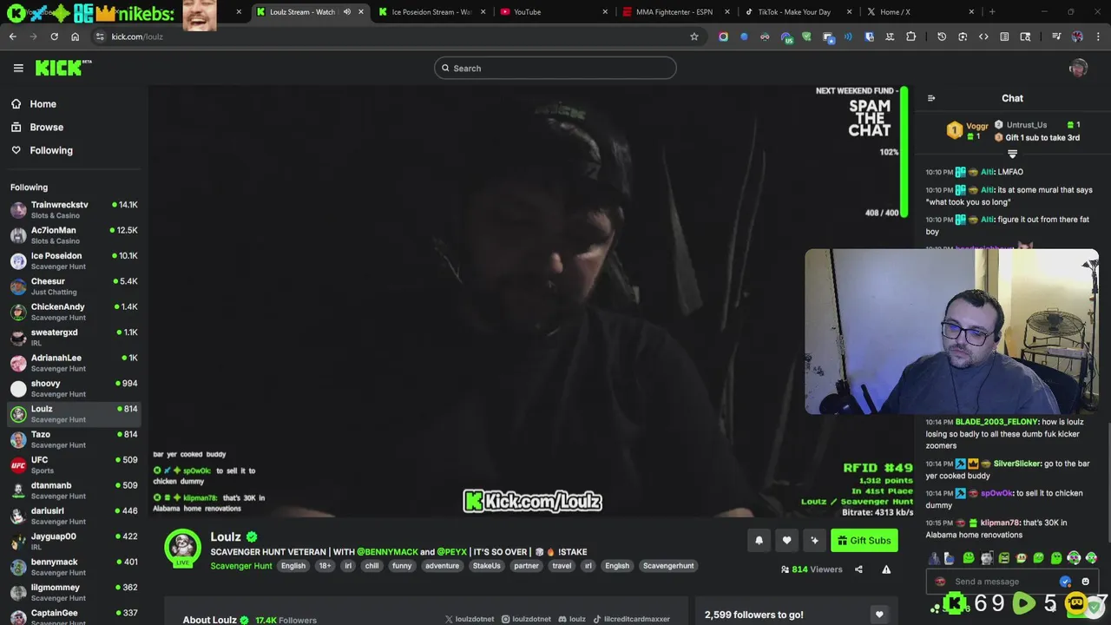This screenshot has height=625, width=1111.
Task: Follow Loulz with the heart button
Action: tap(786, 541)
